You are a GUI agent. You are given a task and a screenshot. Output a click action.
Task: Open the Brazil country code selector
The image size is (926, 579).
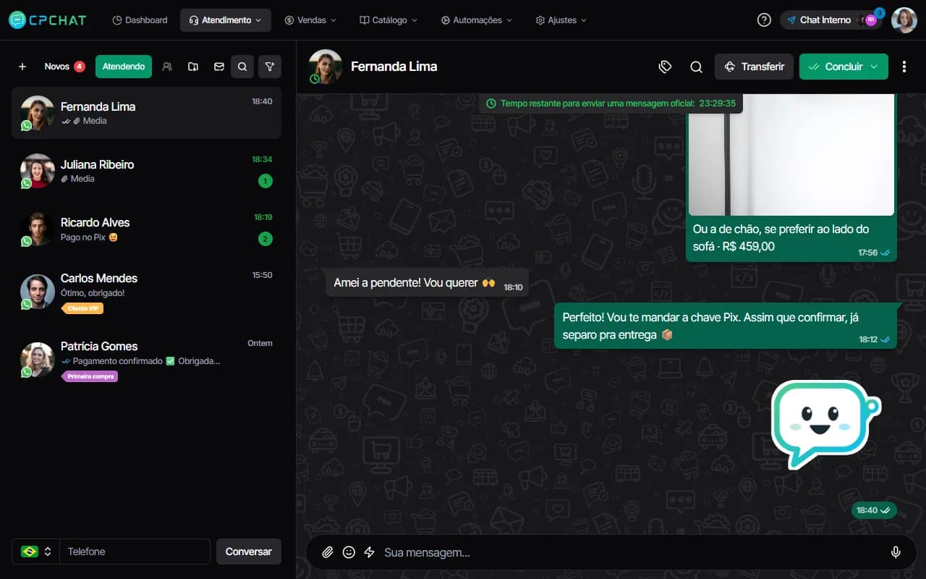(x=36, y=551)
